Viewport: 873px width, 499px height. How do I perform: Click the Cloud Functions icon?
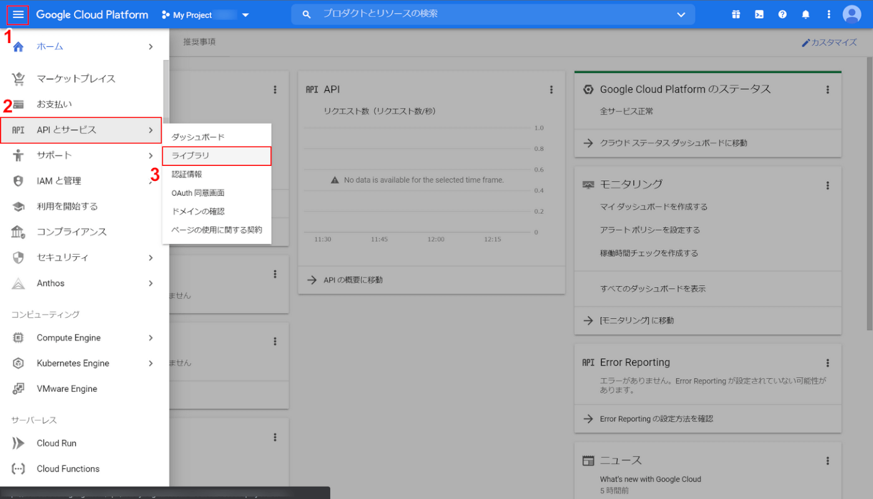[x=18, y=469]
